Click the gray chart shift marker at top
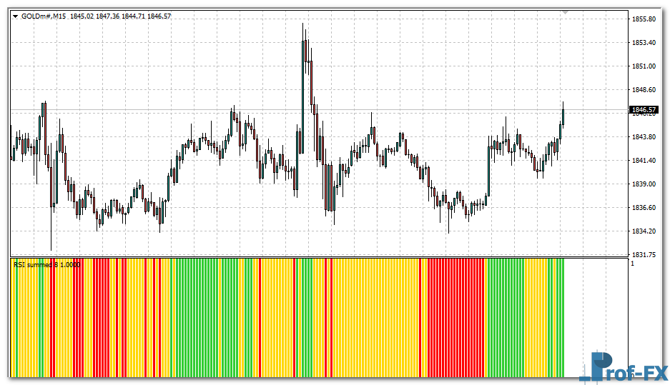The image size is (670, 385). coord(566,12)
